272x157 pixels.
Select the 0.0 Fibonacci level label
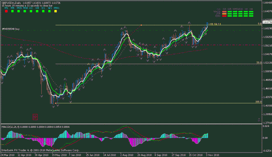tap(260, 24)
